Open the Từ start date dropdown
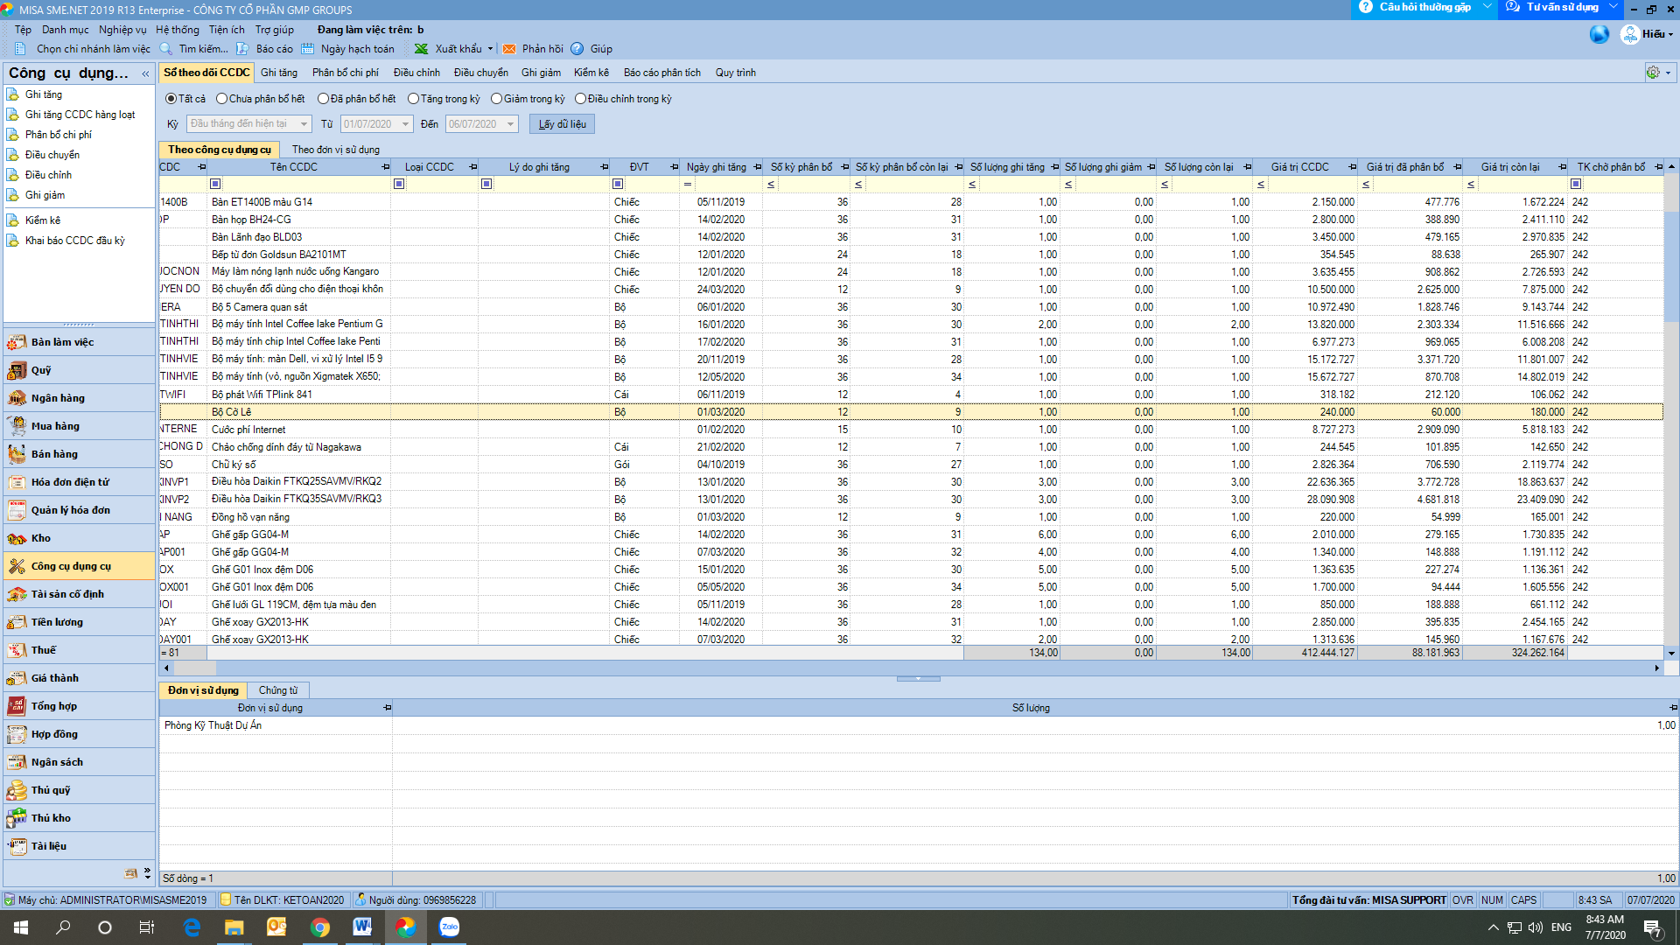The width and height of the screenshot is (1680, 945). point(405,124)
